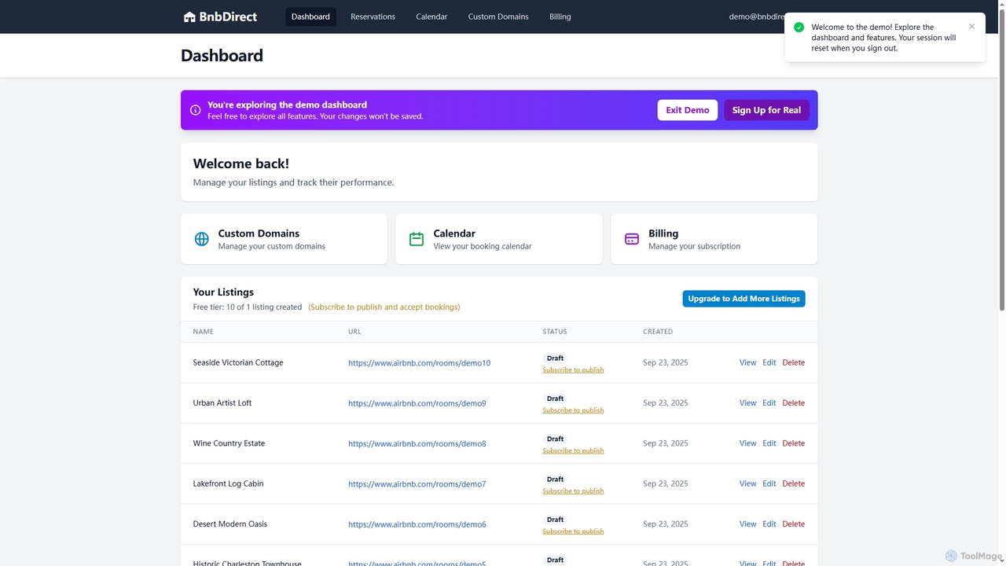Delete the Wine Country Estate listing

point(793,443)
